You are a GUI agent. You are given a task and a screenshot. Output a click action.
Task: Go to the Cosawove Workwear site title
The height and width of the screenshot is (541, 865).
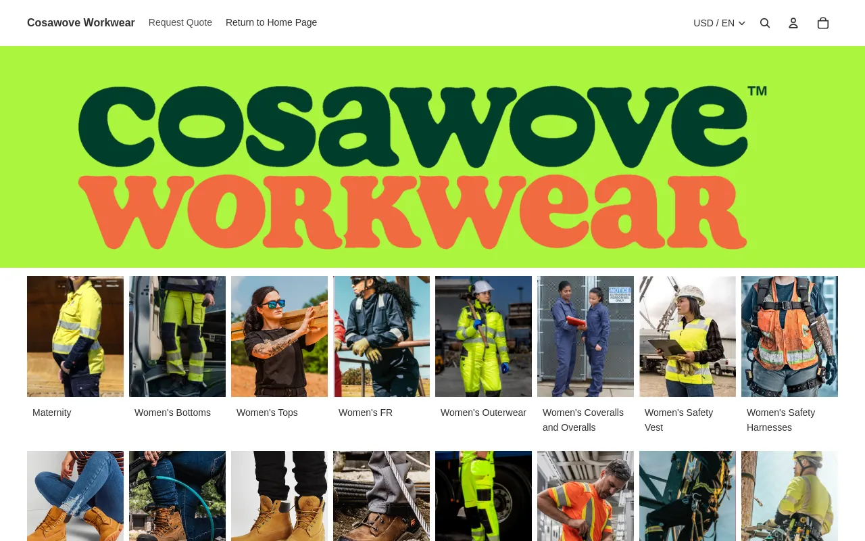tap(81, 22)
